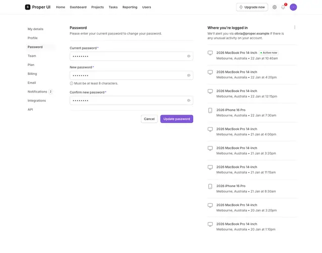This screenshot has height=253, width=322.
Task: Toggle visibility of the confirm new password field
Action: 189,101
